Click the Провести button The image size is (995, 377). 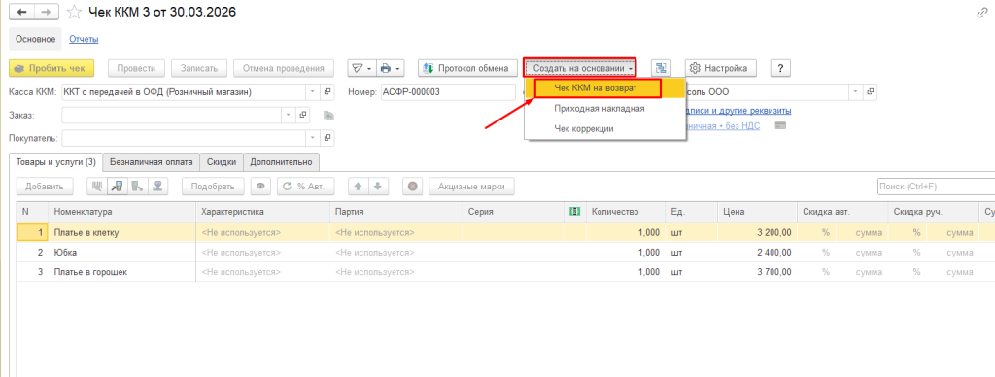click(x=136, y=68)
